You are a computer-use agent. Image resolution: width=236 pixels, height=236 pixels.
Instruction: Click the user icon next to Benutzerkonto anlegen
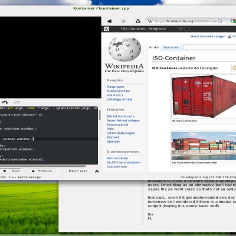click(x=230, y=37)
